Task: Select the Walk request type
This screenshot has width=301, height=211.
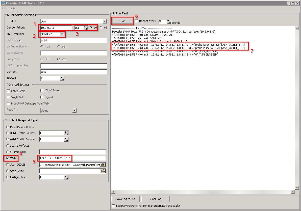Action: pyautogui.click(x=8, y=158)
